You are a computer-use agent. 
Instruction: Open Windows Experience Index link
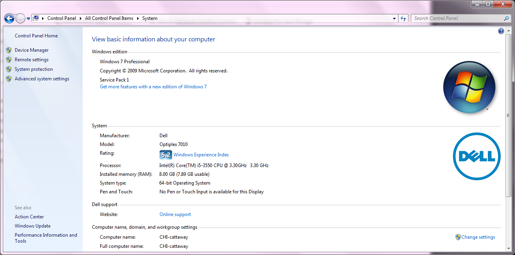tap(201, 155)
